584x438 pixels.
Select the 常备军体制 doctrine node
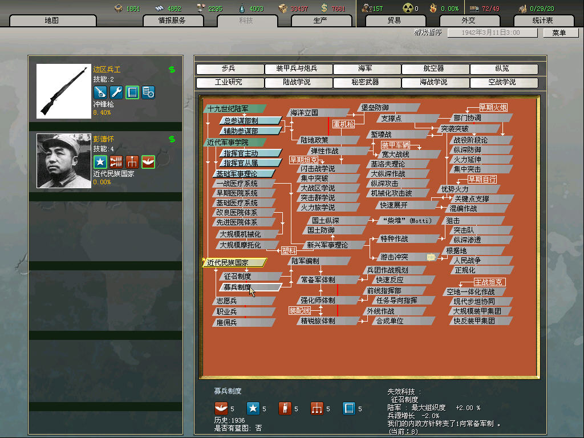point(328,279)
